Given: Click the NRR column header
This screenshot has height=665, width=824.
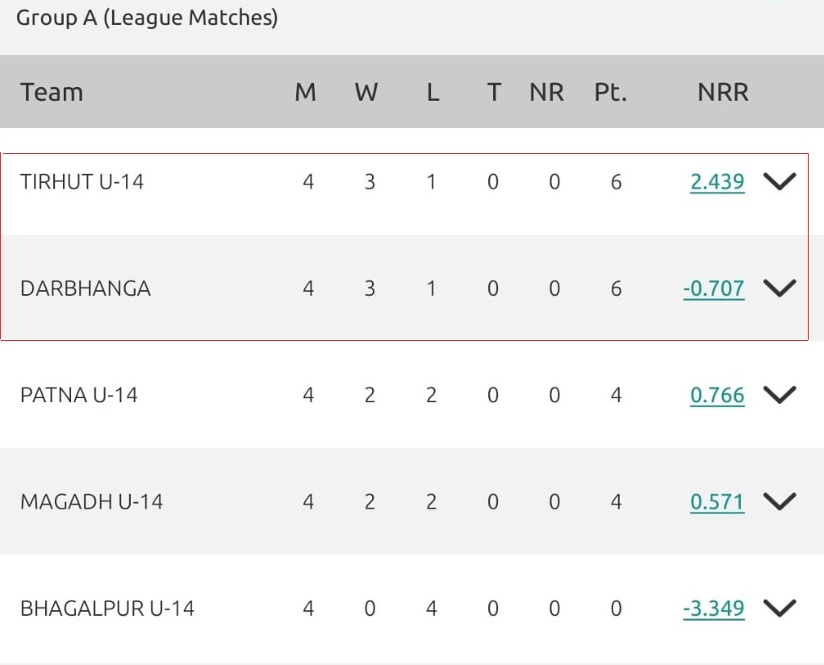Looking at the screenshot, I should tap(722, 93).
